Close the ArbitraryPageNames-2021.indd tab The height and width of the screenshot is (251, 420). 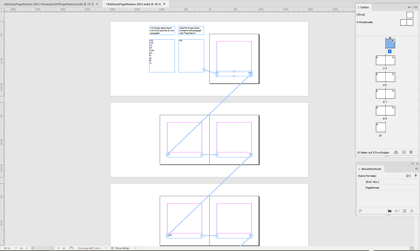point(164,4)
